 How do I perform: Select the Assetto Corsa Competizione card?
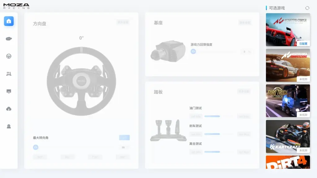point(288,65)
